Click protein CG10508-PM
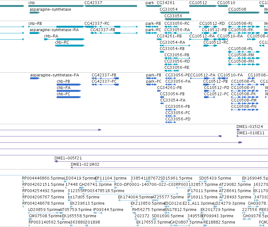The image size is (268, 227). (244, 100)
